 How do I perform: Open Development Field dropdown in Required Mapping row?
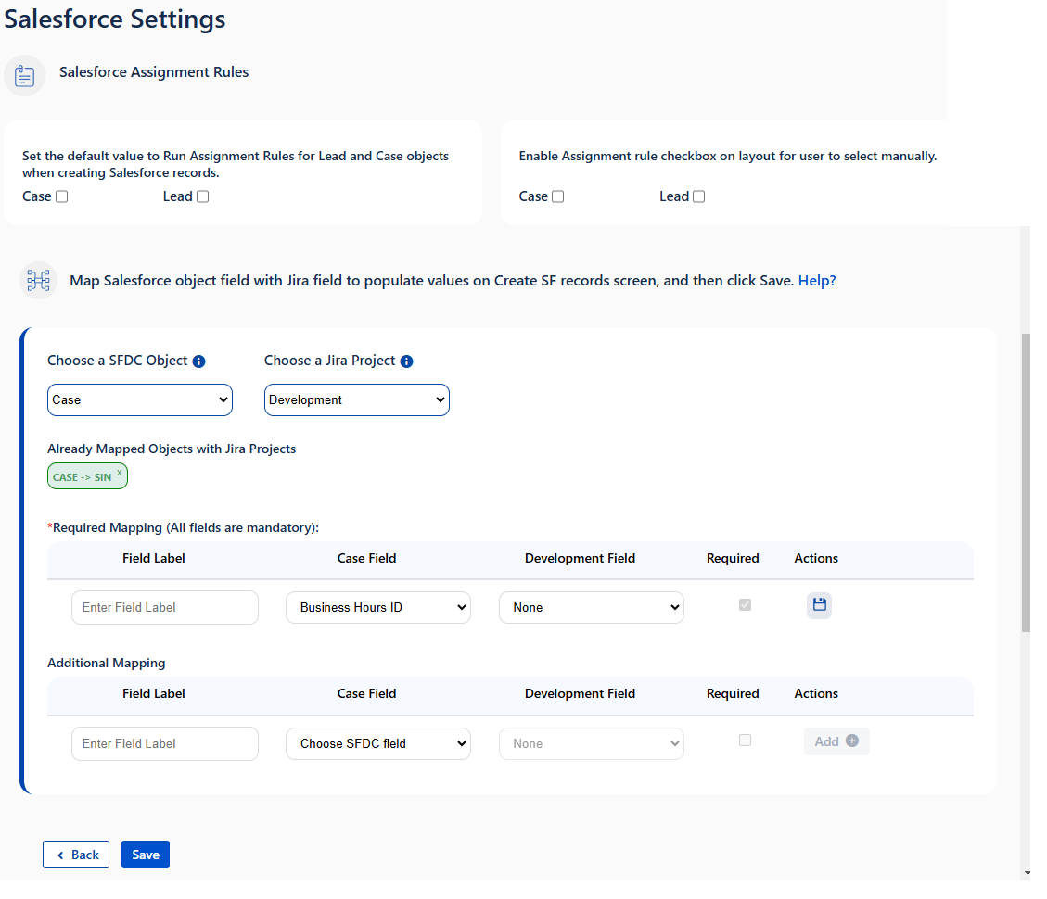(x=592, y=607)
